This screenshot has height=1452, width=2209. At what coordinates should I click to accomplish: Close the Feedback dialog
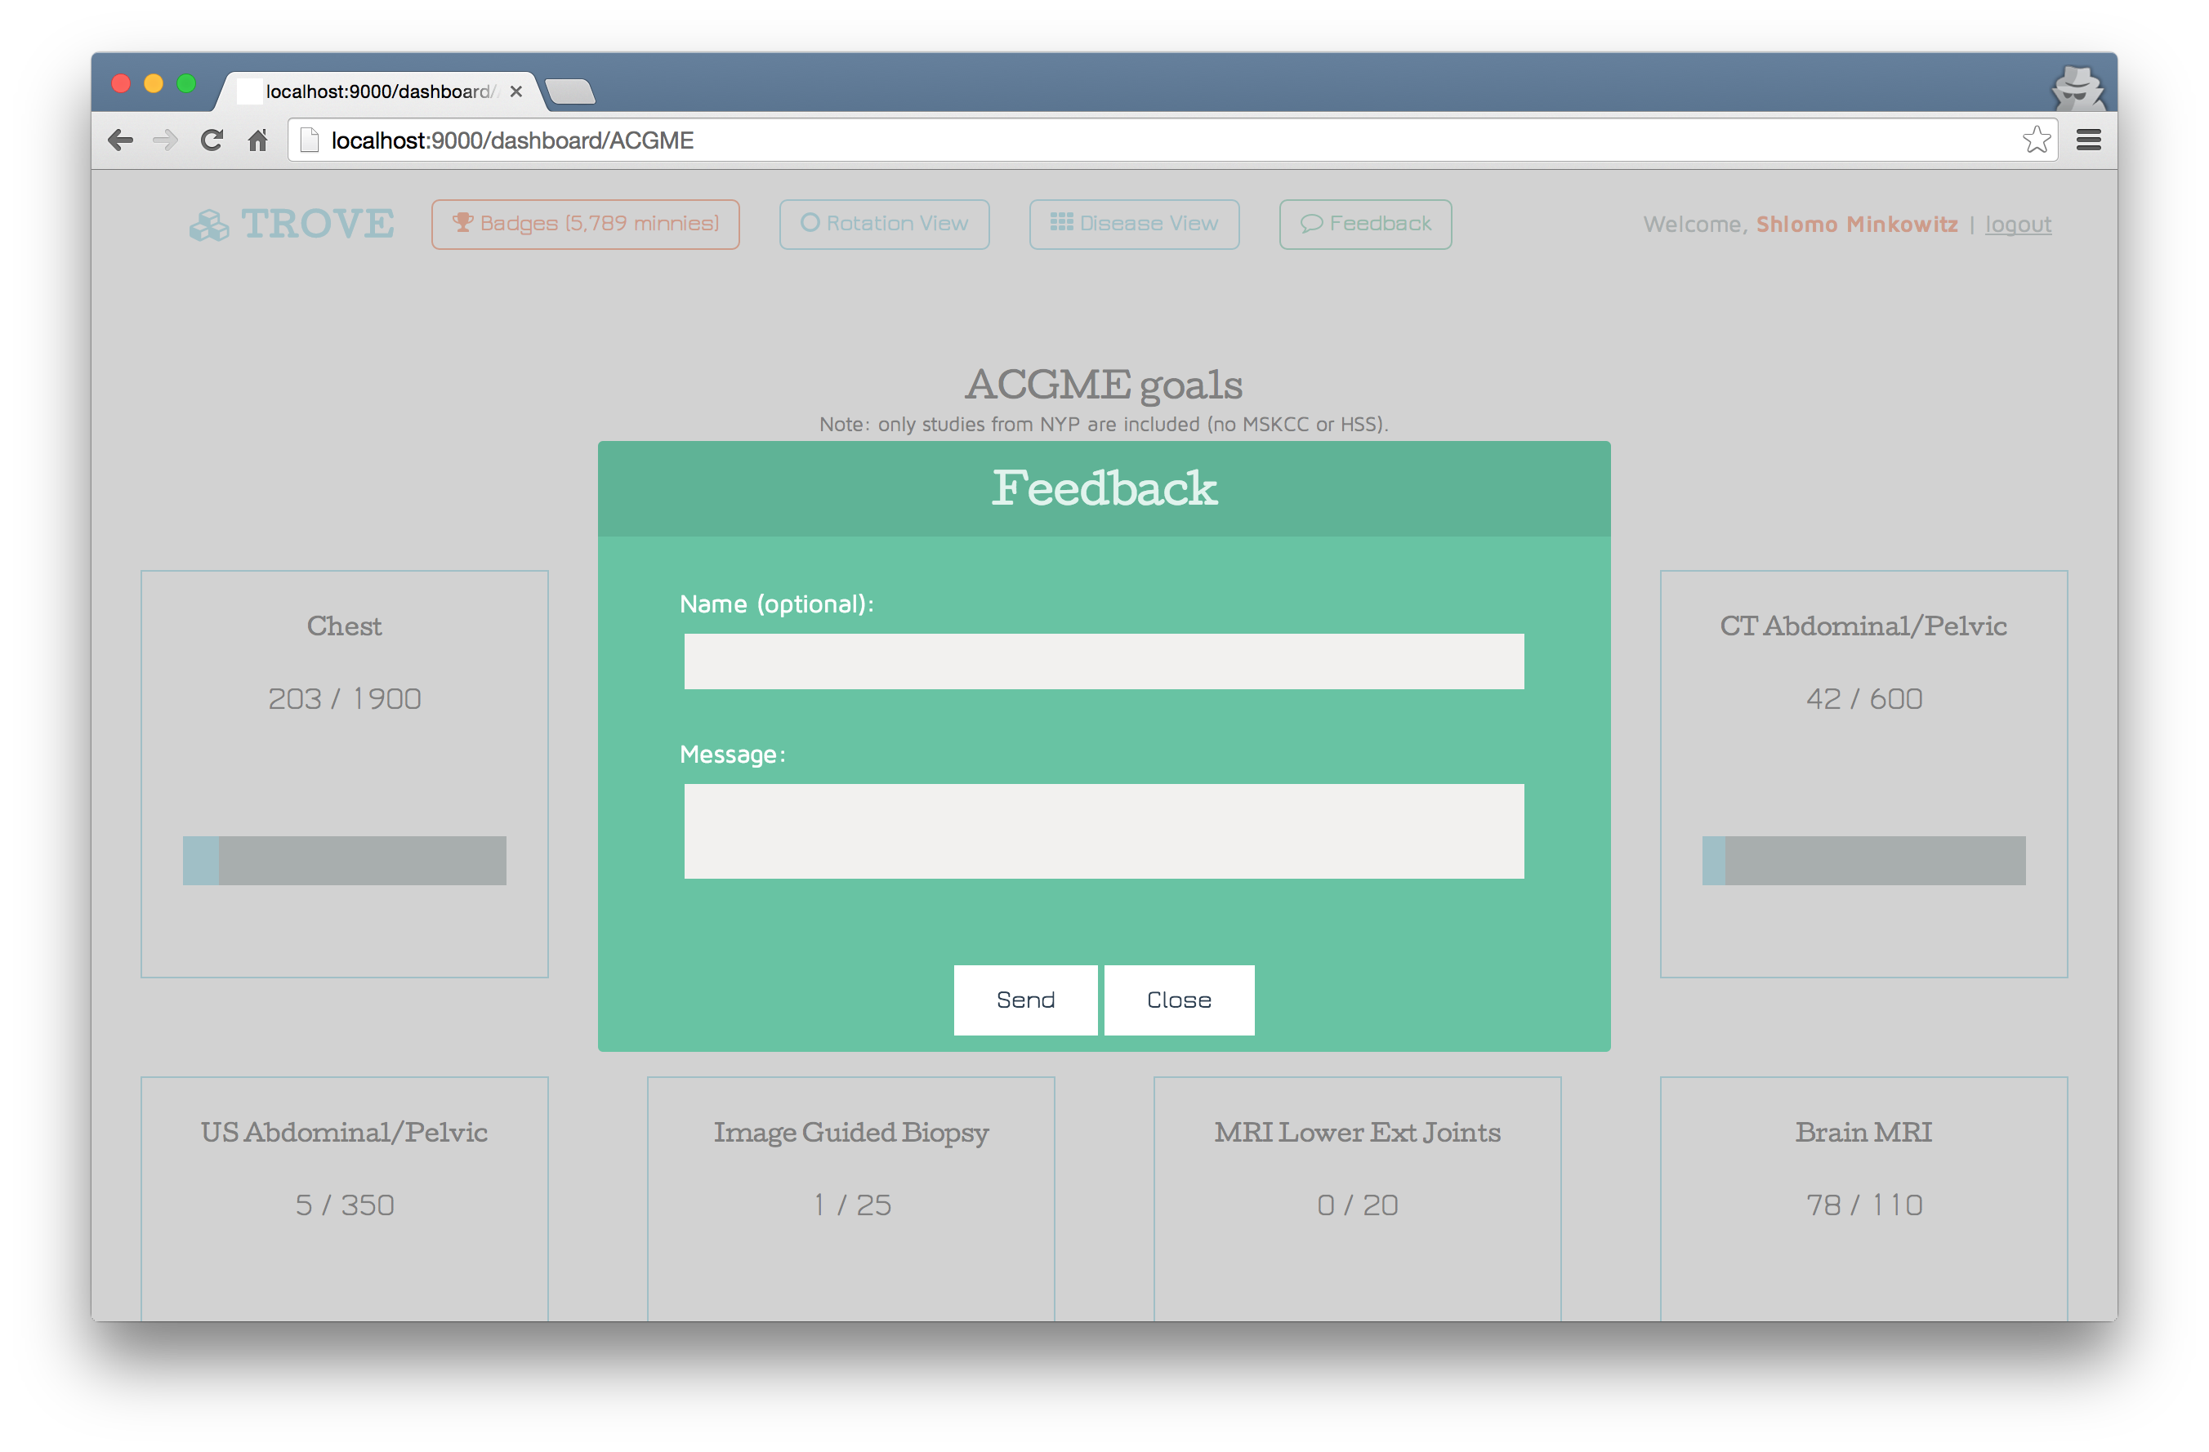coord(1179,1000)
